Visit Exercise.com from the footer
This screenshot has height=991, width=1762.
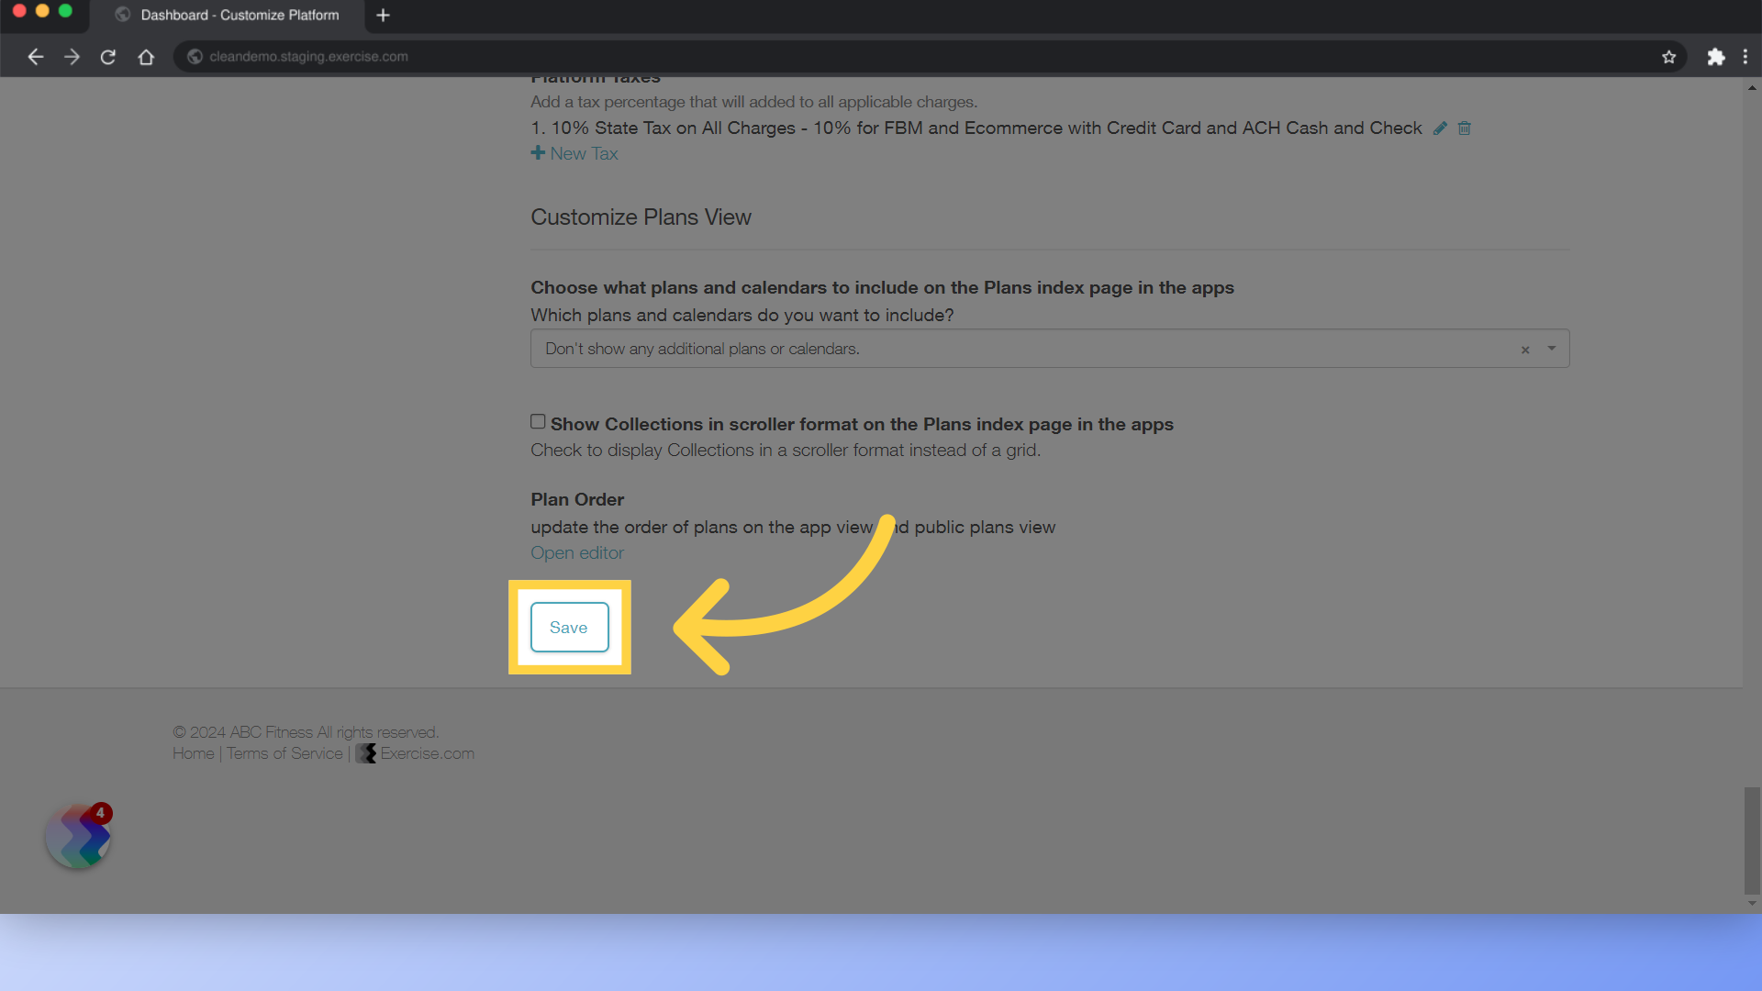pos(428,753)
